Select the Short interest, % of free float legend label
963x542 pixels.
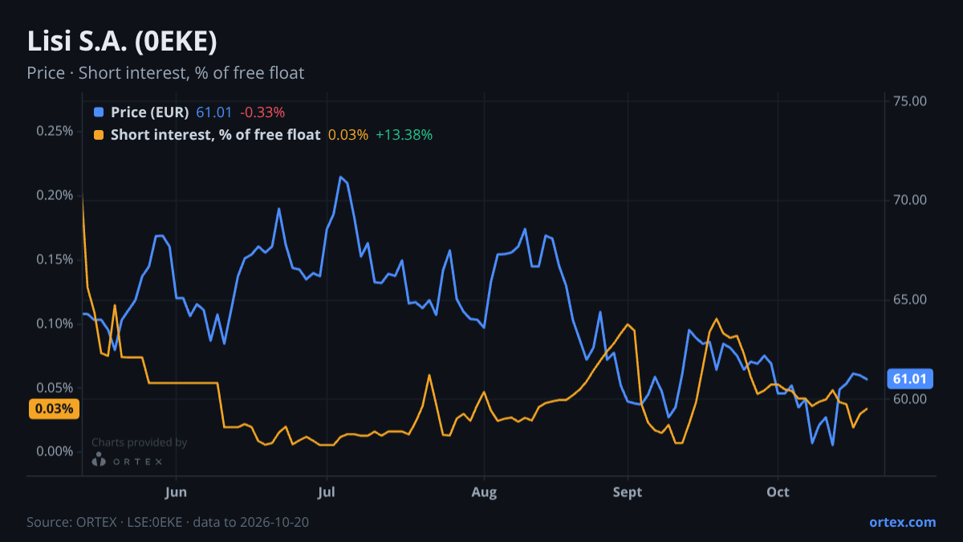coord(216,135)
